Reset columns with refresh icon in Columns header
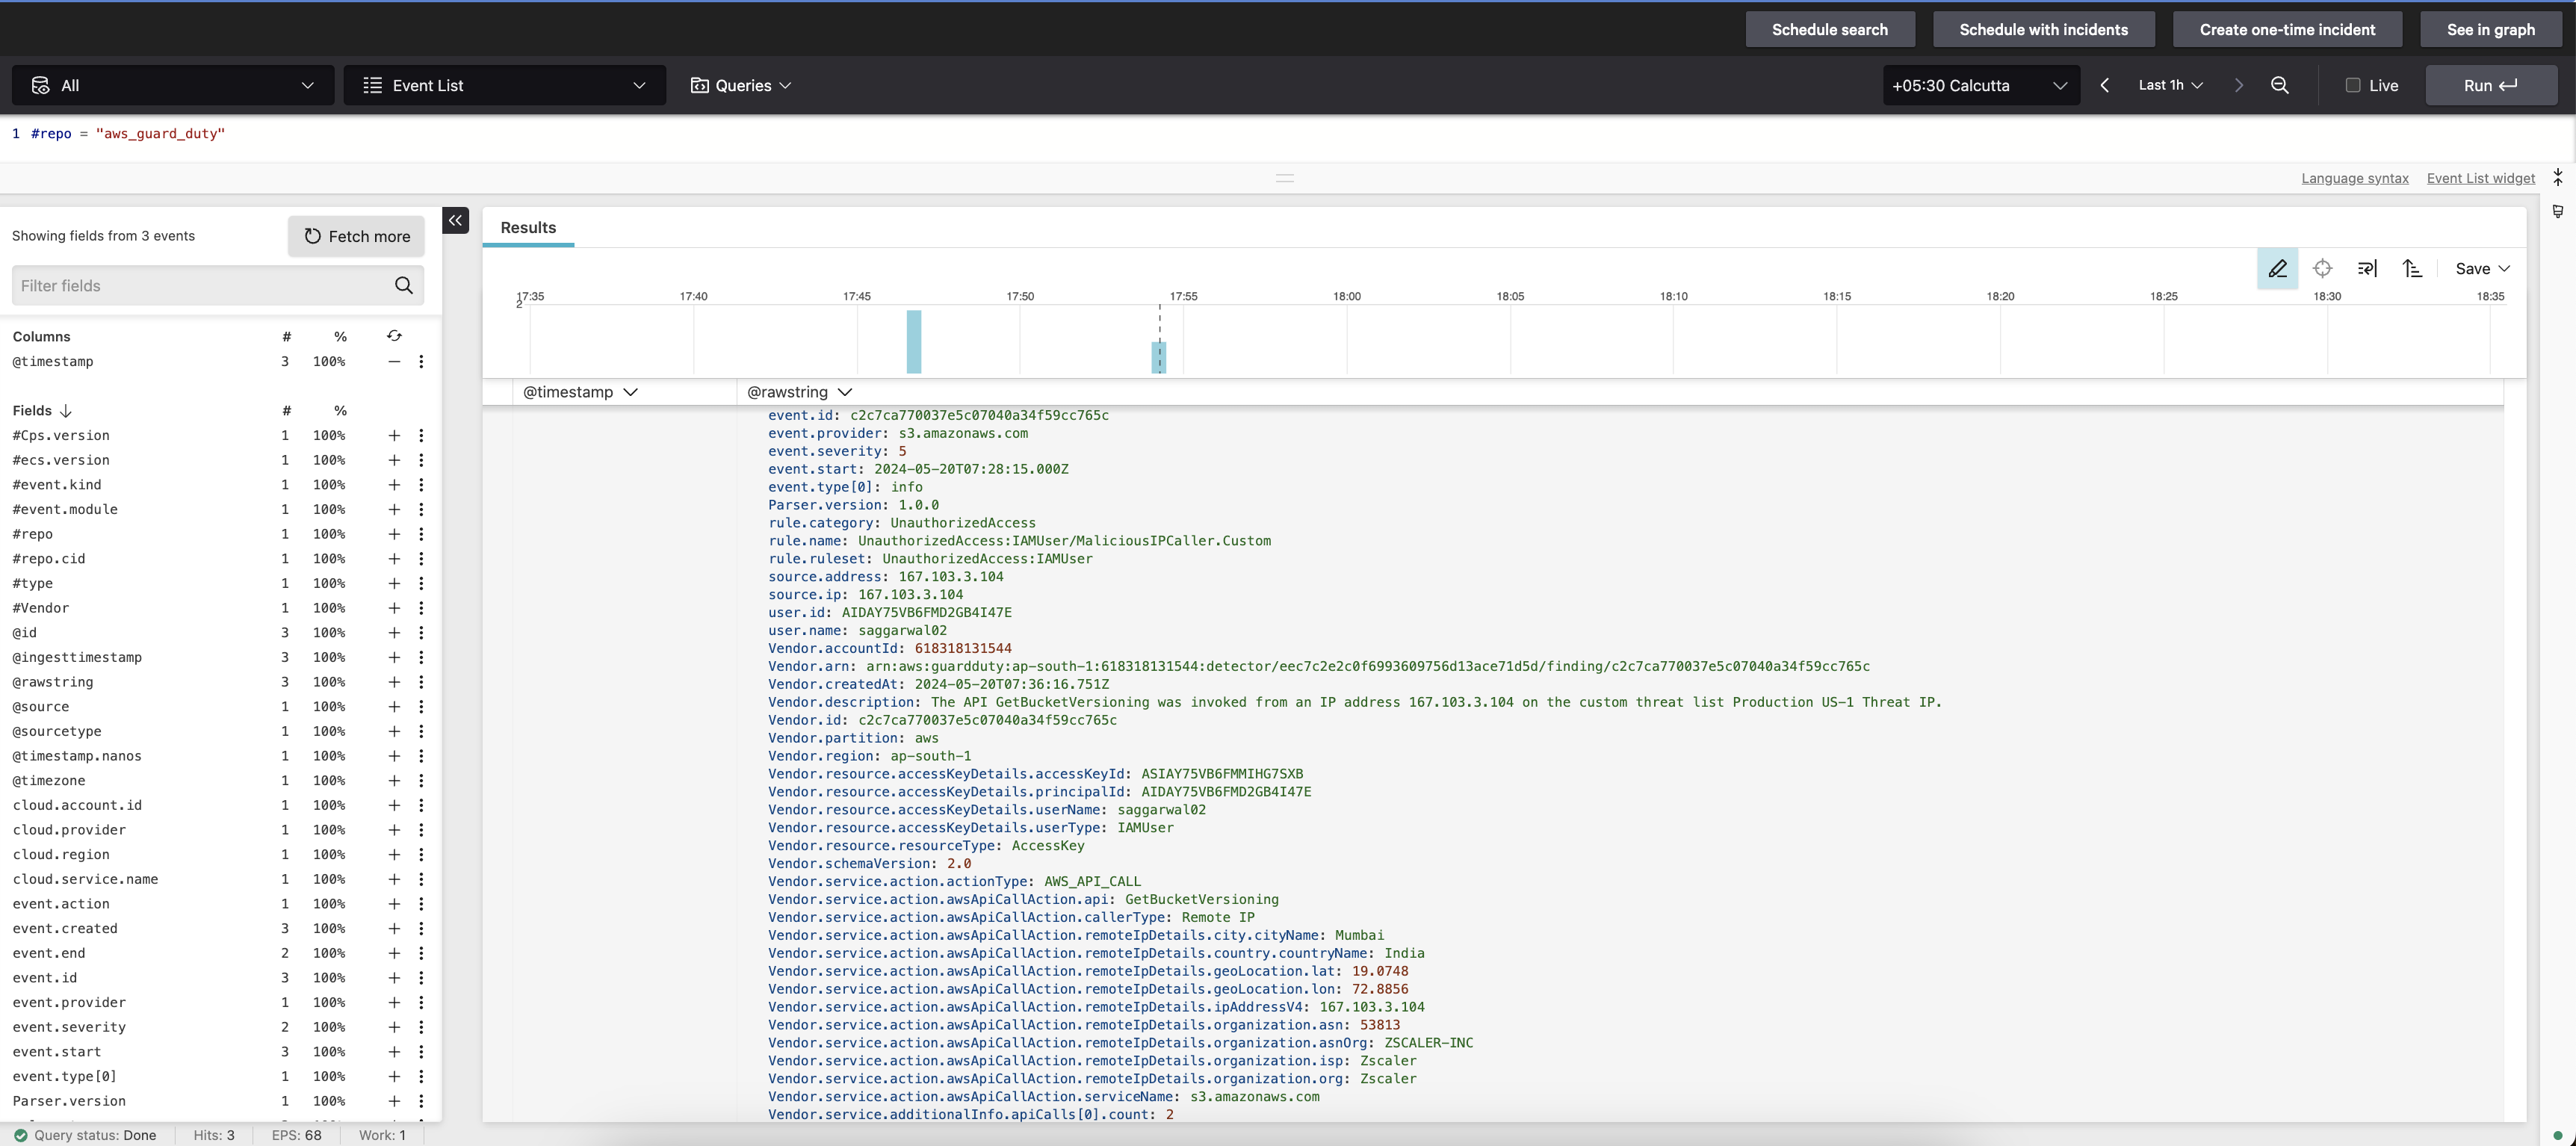The height and width of the screenshot is (1146, 2576). click(394, 336)
